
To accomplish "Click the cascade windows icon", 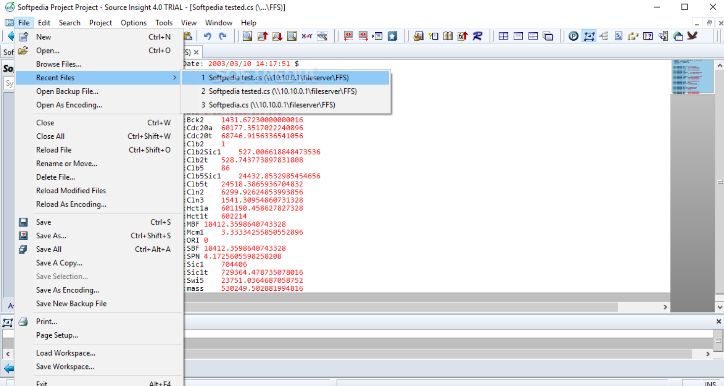I will [548, 36].
